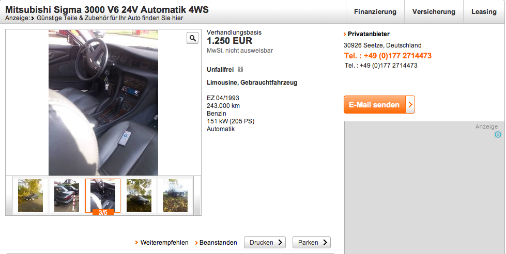Click the arrow icon before Weiterempfehlen
This screenshot has width=506, height=254.
pos(137,243)
